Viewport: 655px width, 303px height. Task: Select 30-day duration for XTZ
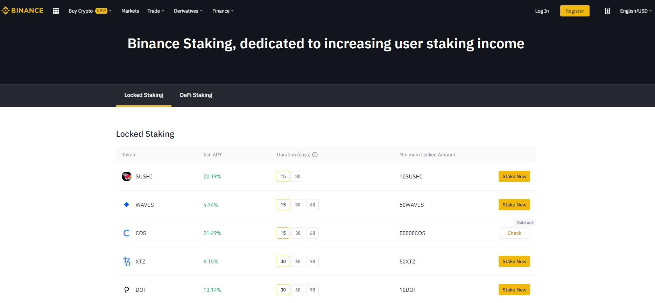[283, 261]
